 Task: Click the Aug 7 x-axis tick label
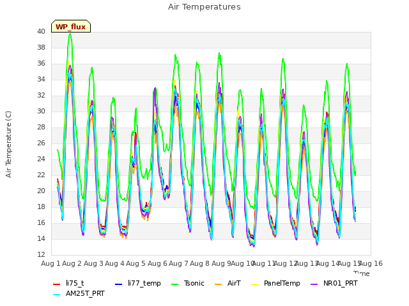point(178,263)
